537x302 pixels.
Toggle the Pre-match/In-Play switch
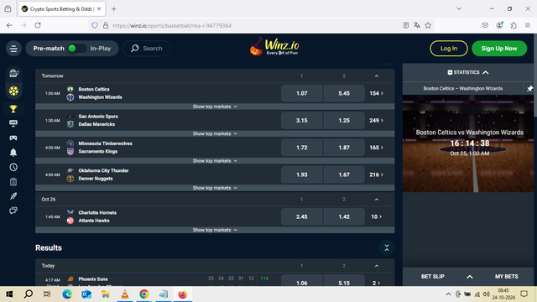(76, 49)
